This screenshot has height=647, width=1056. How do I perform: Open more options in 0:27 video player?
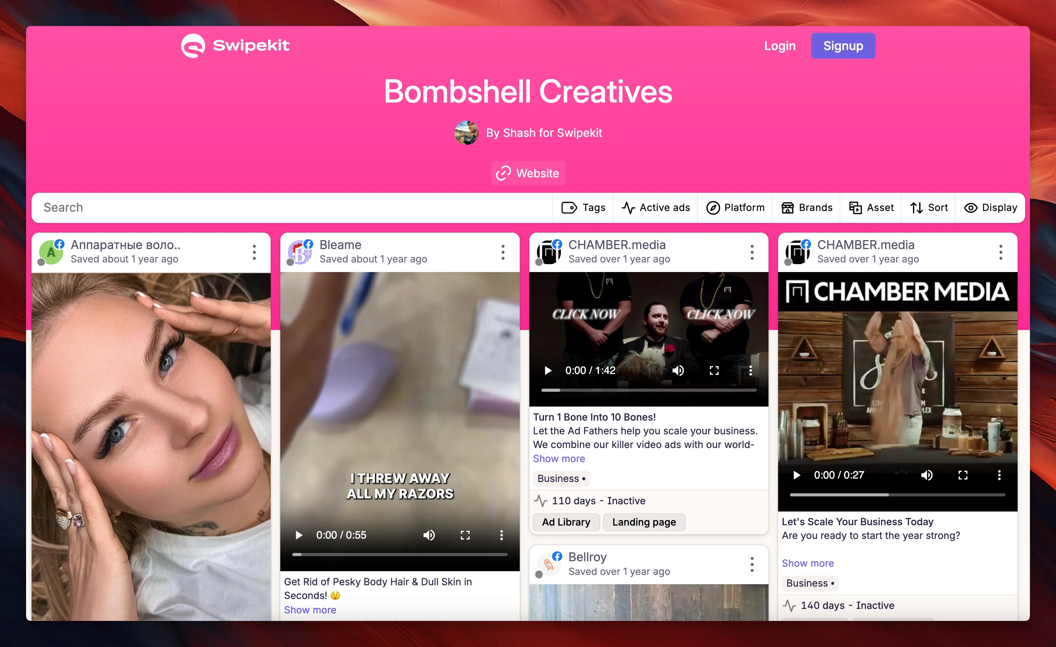999,475
